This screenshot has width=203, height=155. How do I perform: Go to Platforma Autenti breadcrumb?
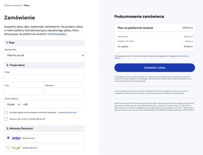[x=13, y=5]
